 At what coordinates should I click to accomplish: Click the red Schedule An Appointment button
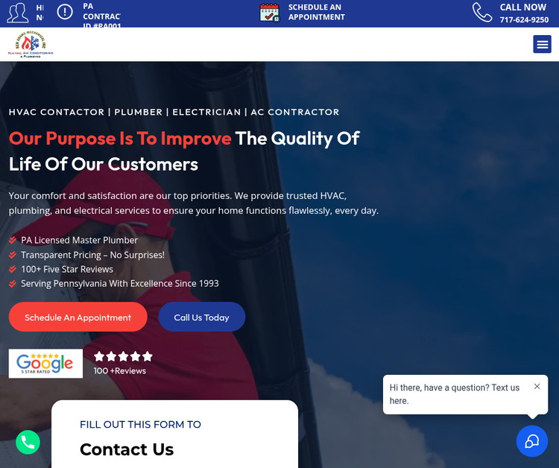click(78, 317)
